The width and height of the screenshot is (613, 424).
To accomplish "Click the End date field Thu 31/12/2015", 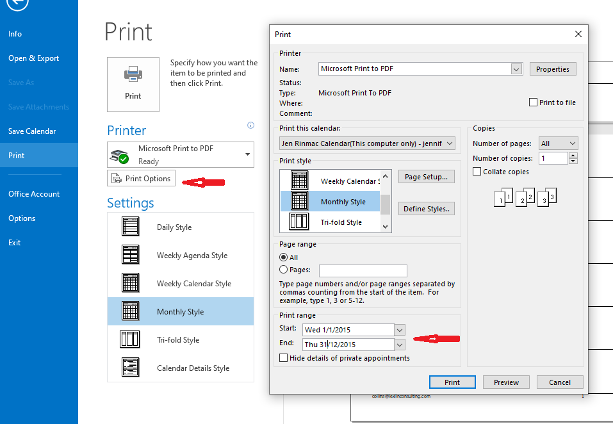I will (x=348, y=345).
